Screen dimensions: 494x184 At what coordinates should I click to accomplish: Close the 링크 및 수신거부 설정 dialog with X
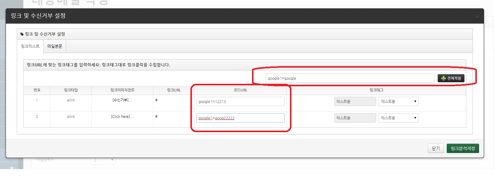477,16
